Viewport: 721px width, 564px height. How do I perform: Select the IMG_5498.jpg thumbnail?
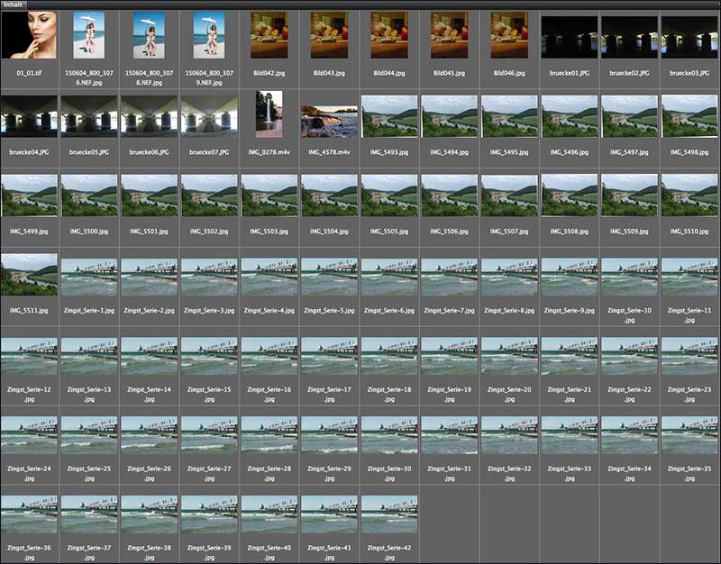click(689, 116)
